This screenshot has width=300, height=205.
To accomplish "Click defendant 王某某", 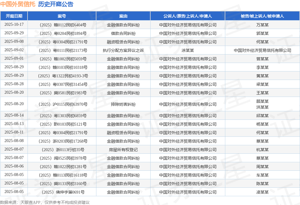I will click(262, 93).
